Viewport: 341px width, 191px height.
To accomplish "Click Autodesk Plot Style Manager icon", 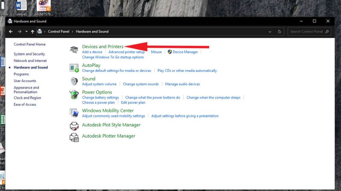I will click(x=74, y=126).
